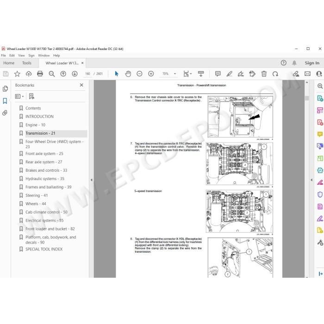The height and width of the screenshot is (324, 324).
Task: Click the Delete trash icon
Action: (264, 74)
